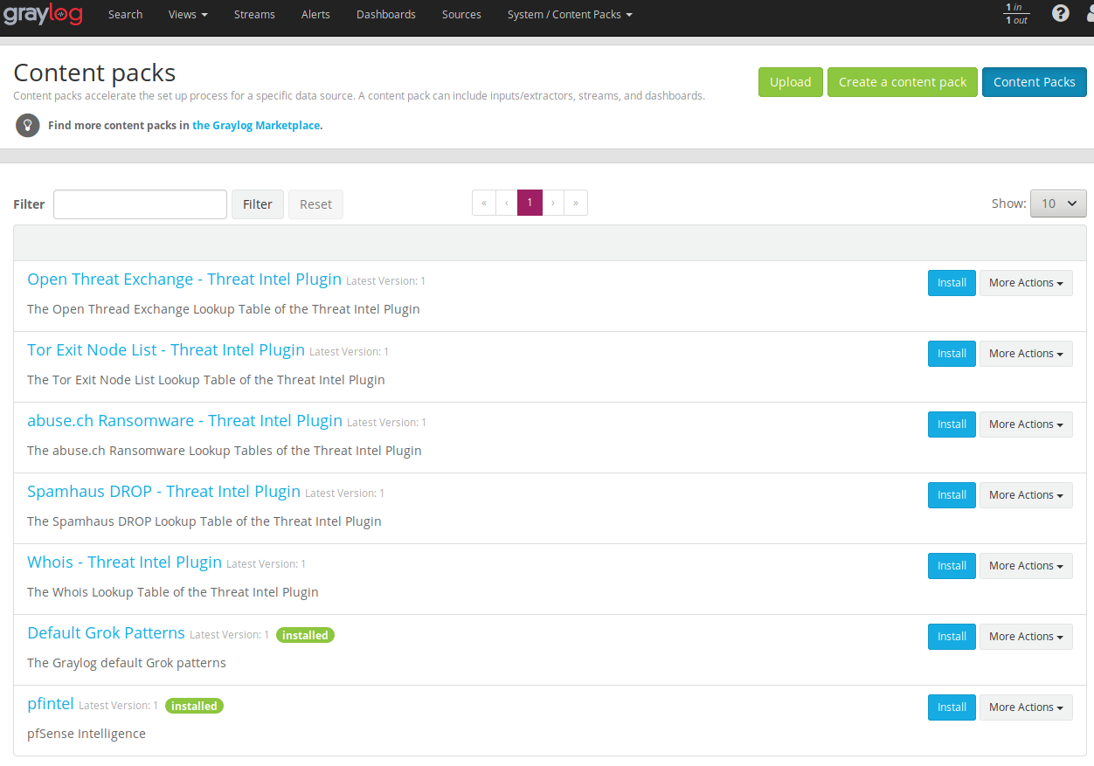
Task: Open the help question mark icon
Action: (x=1060, y=14)
